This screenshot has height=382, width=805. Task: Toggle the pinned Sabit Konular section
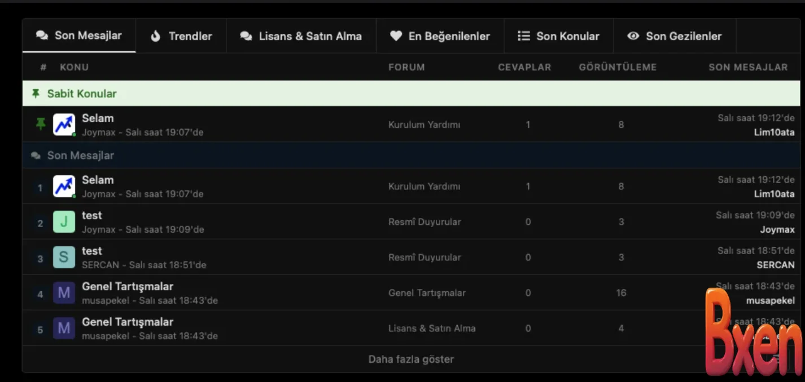pos(82,93)
